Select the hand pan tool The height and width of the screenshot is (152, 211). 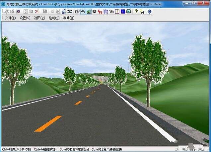point(83,12)
